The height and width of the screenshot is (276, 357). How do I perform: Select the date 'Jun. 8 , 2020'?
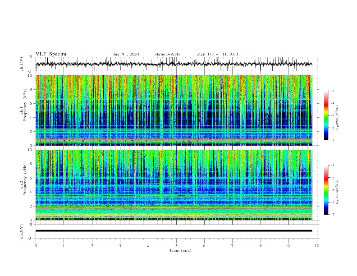click(126, 54)
